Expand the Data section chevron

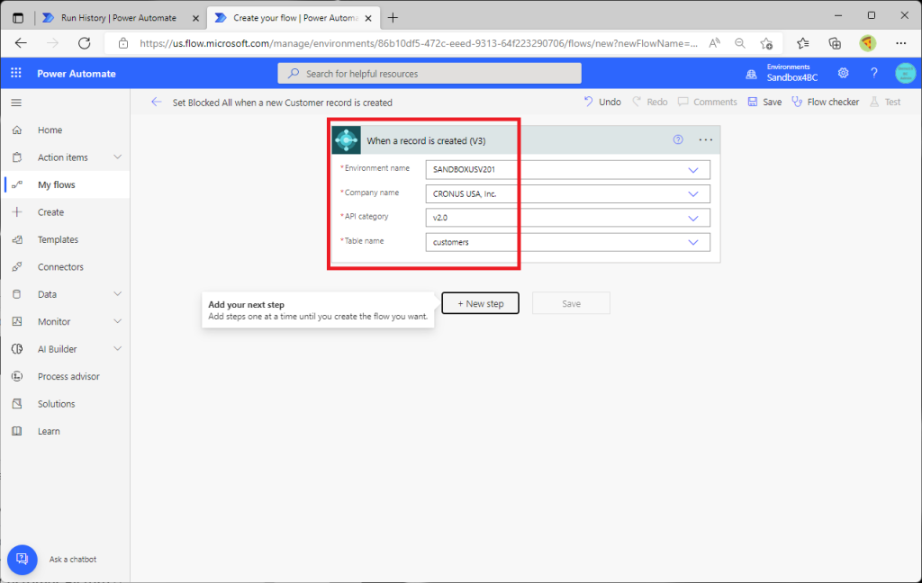point(118,294)
